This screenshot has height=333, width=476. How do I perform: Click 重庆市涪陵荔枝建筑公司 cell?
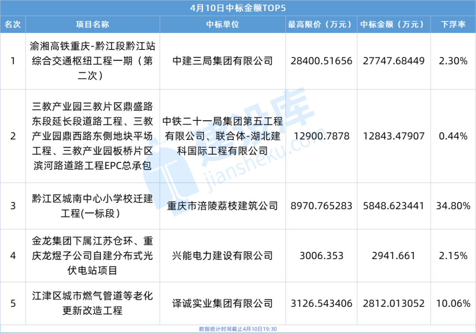click(223, 206)
